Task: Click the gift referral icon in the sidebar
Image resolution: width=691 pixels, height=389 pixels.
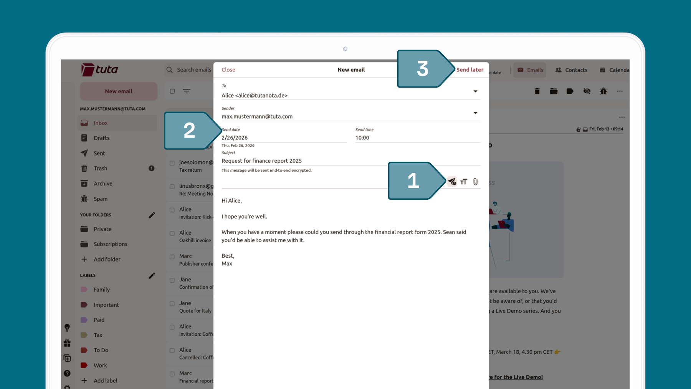Action: [x=67, y=343]
